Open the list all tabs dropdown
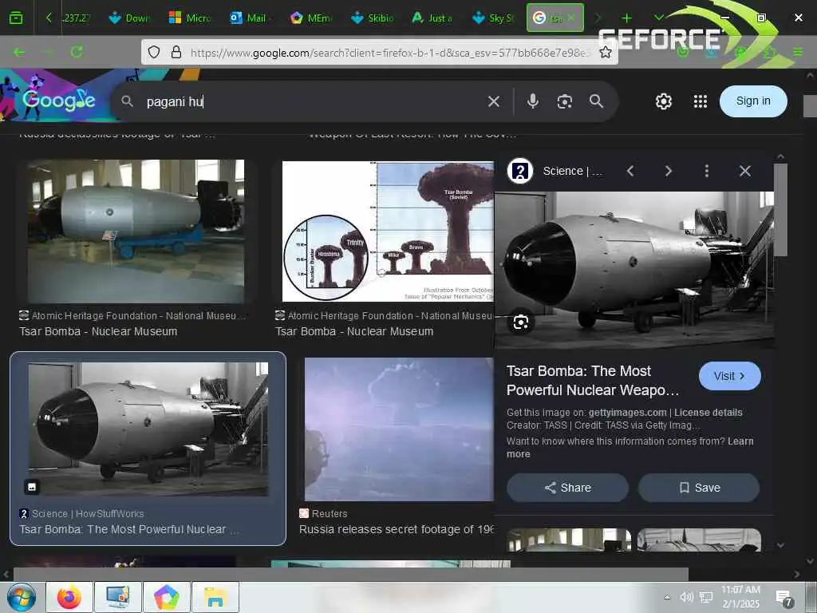Image resolution: width=817 pixels, height=613 pixels. 658,18
